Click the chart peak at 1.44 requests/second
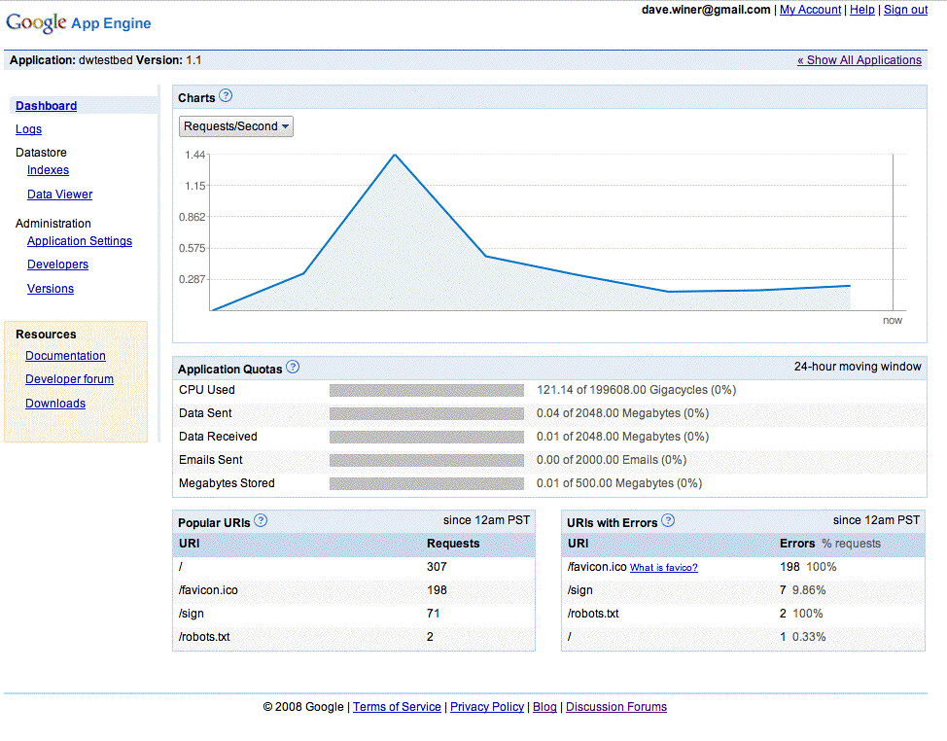 pyautogui.click(x=395, y=156)
